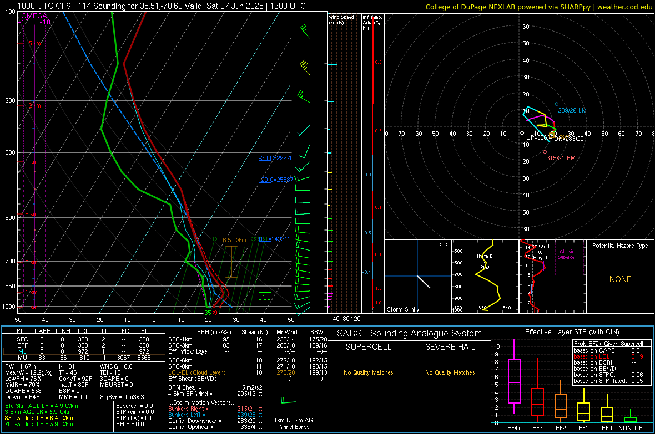
Task: Click the weather.cod.edu NEXLAB credit text
Action: click(539, 7)
